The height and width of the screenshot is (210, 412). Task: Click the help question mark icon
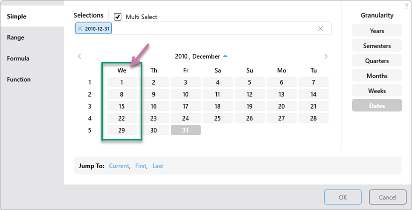pyautogui.click(x=406, y=6)
